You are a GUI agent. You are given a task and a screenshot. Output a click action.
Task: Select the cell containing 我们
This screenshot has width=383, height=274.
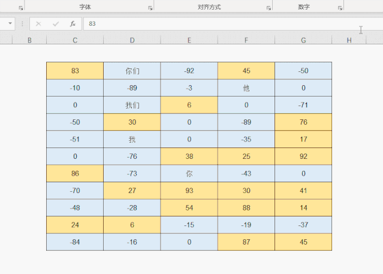132,106
